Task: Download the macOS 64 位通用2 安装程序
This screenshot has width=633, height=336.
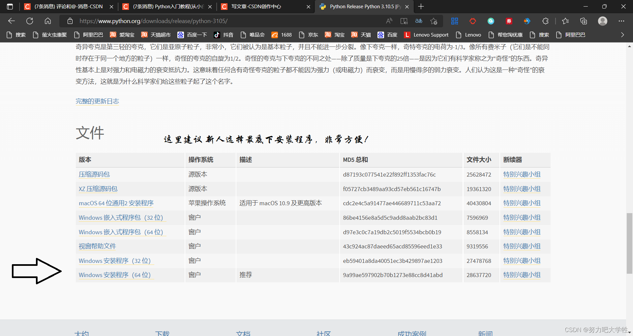Action: [x=116, y=203]
